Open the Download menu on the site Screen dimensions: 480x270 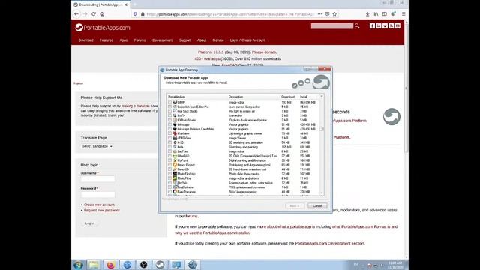[85, 40]
